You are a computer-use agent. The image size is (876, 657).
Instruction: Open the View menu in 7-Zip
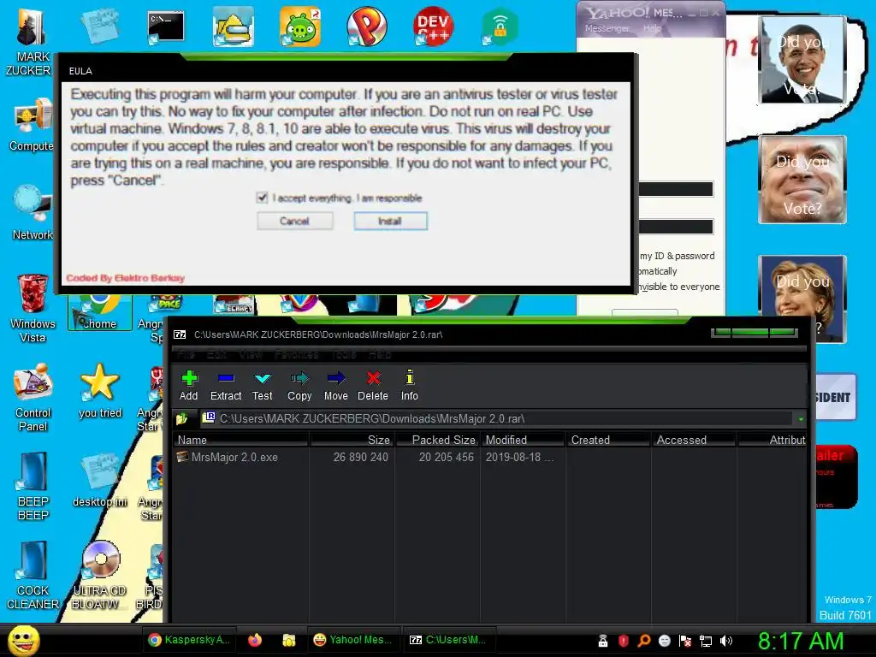(251, 354)
